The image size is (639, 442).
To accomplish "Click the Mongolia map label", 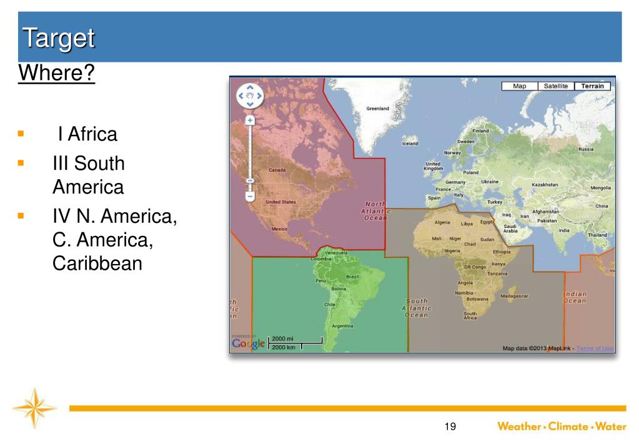I will [601, 188].
